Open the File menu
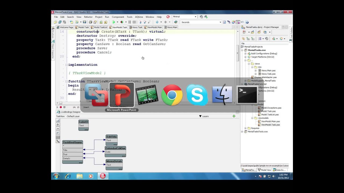The image size is (344, 193). (56, 17)
